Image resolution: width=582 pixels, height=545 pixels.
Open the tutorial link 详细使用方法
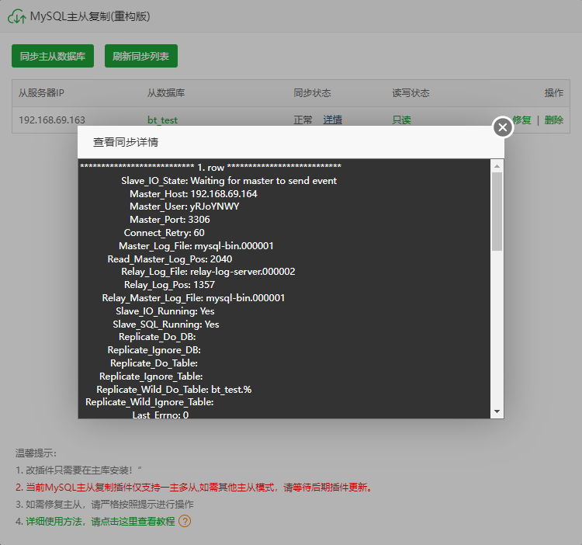tap(99, 521)
